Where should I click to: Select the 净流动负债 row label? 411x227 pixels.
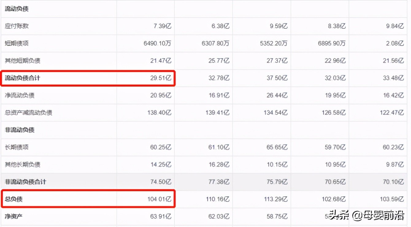point(20,95)
